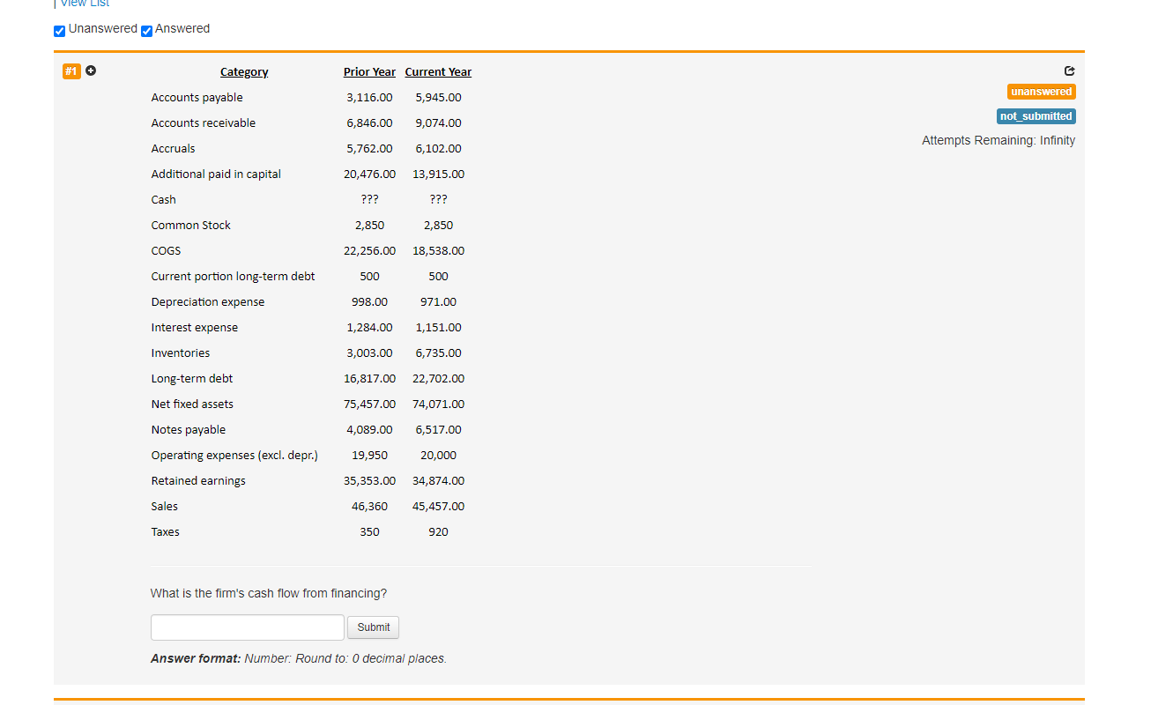Select the Long-term debt row label
This screenshot has width=1173, height=705.
click(192, 379)
